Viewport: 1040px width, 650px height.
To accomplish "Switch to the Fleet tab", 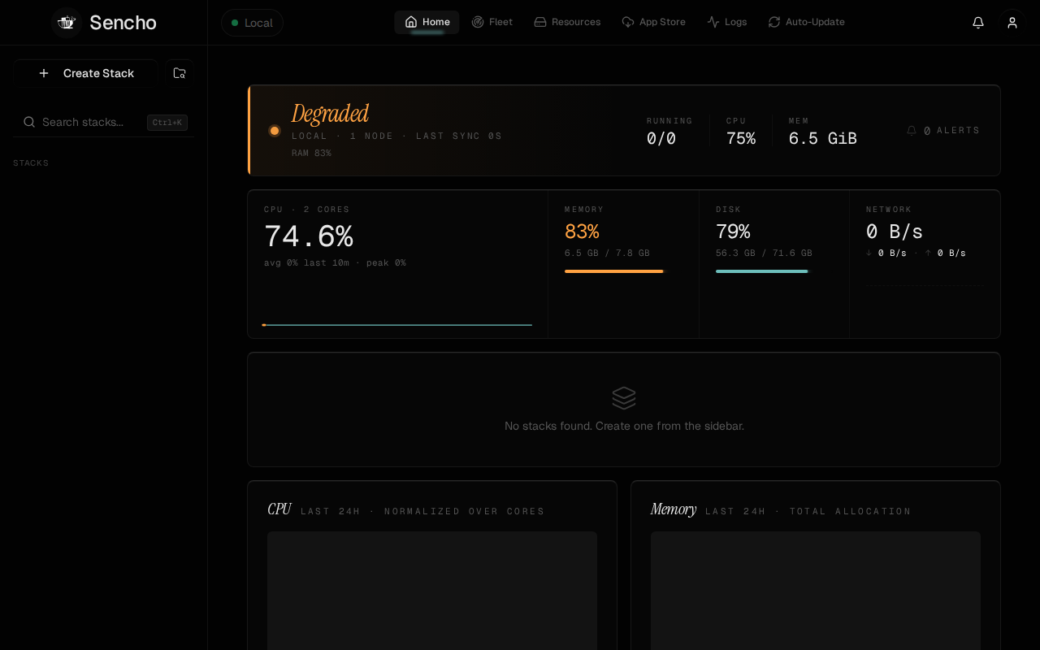I will pyautogui.click(x=492, y=22).
